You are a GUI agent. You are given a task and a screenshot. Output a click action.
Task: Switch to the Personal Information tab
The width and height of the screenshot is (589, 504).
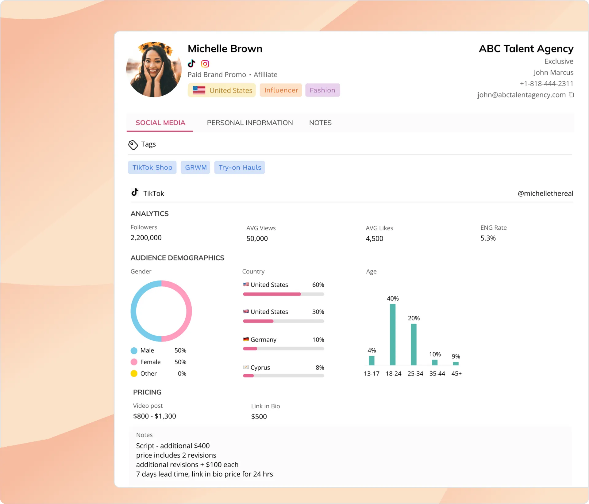click(250, 123)
